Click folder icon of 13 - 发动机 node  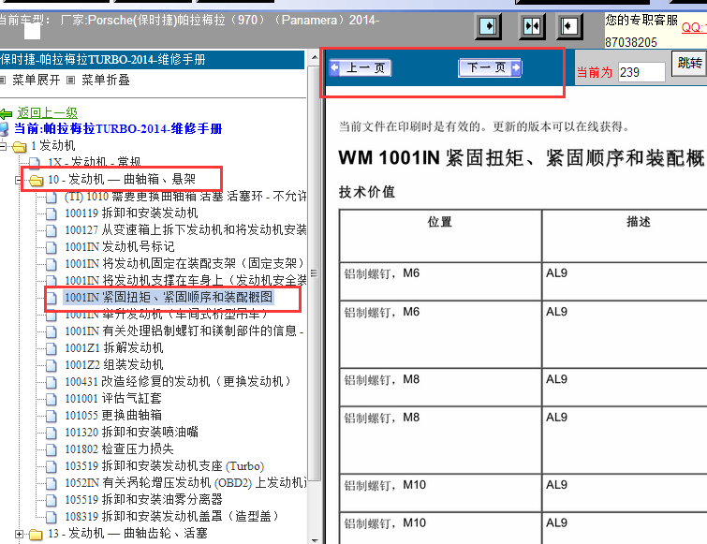point(36,535)
